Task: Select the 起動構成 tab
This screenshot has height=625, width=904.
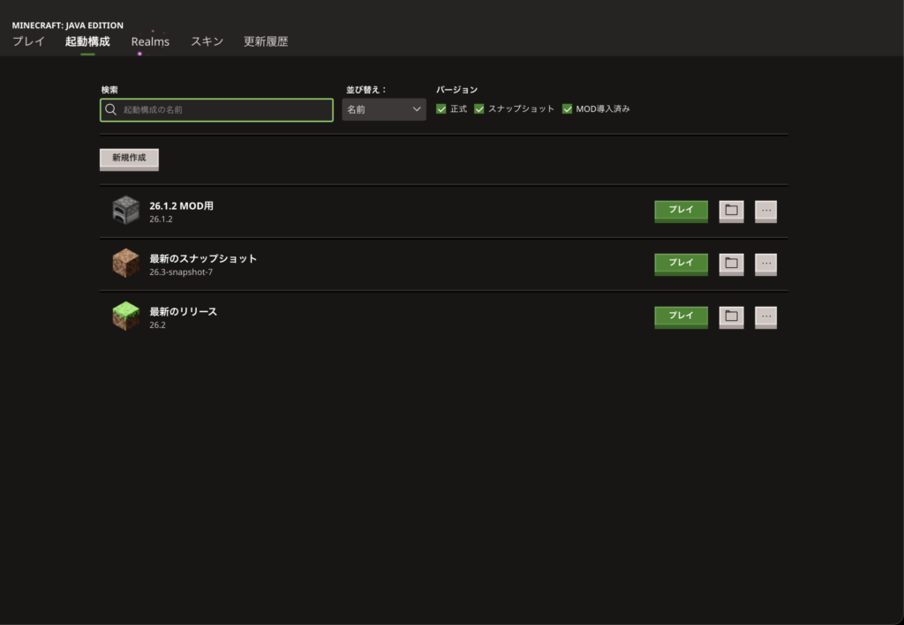Action: pos(87,41)
